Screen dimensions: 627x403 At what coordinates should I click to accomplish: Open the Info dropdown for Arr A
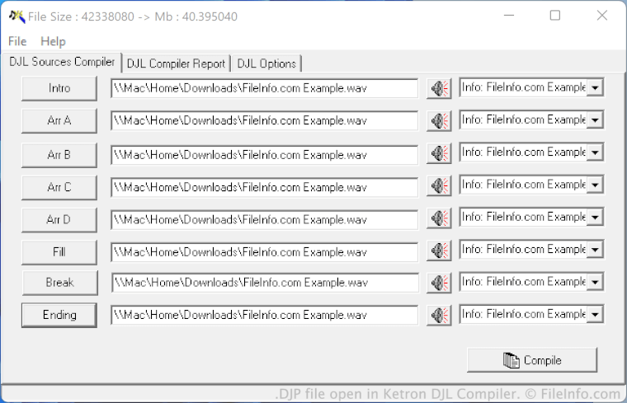595,119
